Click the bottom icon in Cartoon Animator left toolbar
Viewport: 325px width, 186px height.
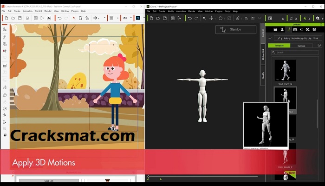pyautogui.click(x=5, y=135)
